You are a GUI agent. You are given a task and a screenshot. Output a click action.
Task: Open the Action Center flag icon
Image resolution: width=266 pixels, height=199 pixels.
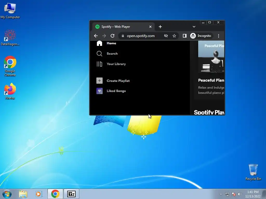(x=234, y=194)
